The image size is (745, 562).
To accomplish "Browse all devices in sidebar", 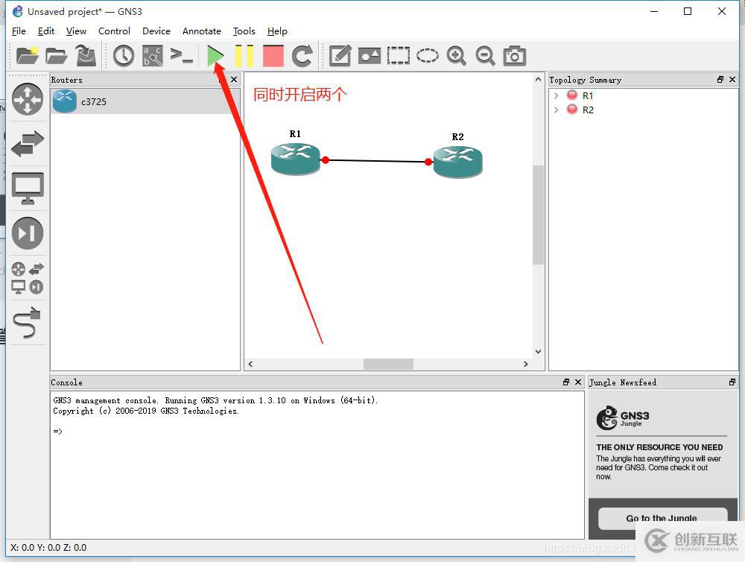I will 28,278.
